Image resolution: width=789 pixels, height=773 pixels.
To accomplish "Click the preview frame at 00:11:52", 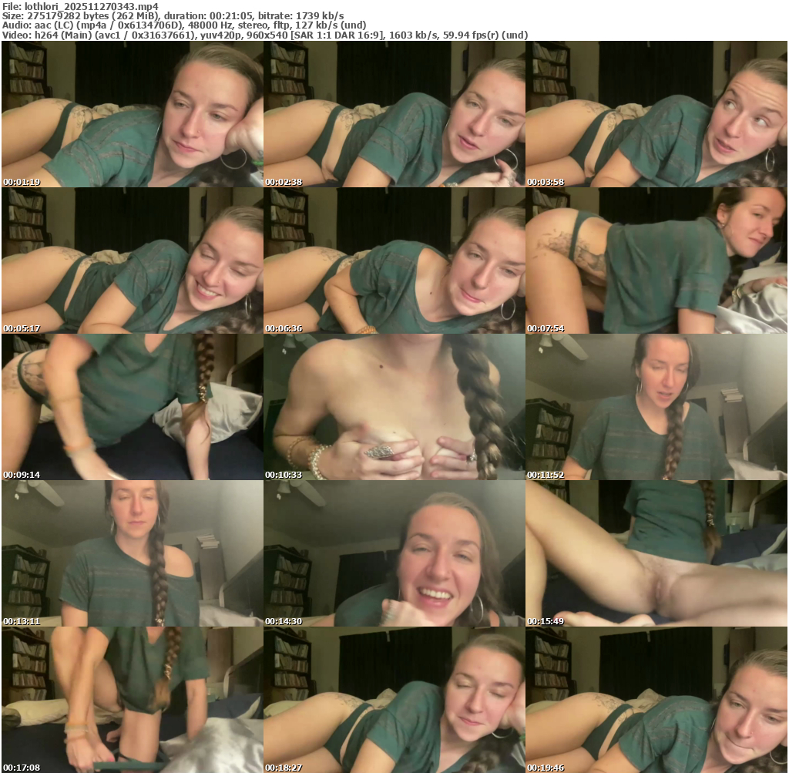I will (656, 407).
